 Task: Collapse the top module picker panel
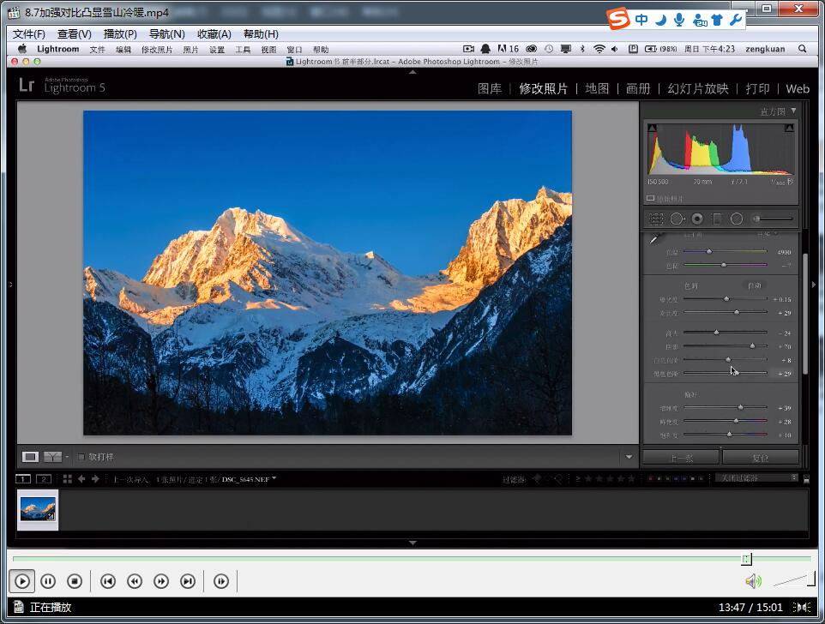pyautogui.click(x=412, y=72)
